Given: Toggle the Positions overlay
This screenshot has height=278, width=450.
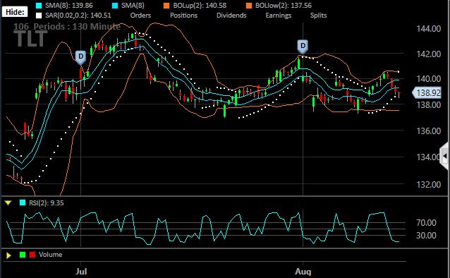Looking at the screenshot, I should 183,16.
